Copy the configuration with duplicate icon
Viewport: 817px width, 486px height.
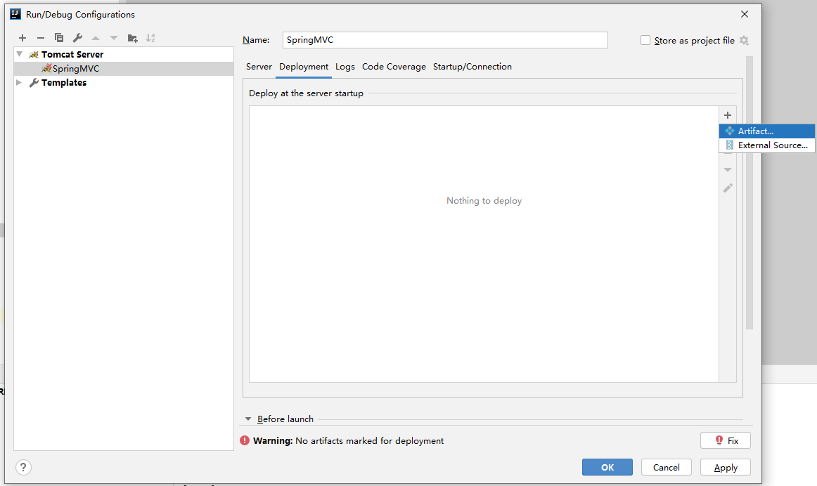59,38
